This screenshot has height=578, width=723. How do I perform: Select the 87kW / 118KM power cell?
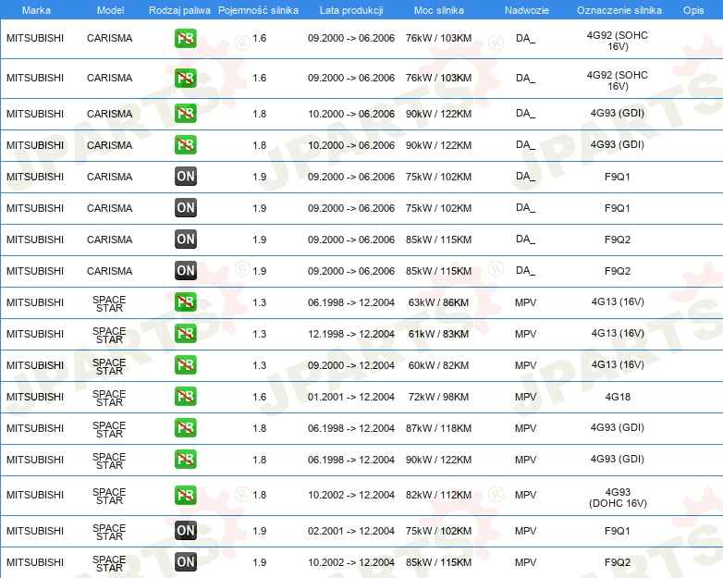tap(438, 428)
